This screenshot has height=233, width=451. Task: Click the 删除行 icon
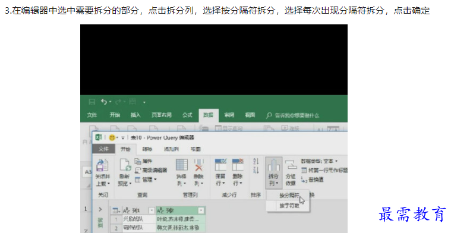(238, 165)
